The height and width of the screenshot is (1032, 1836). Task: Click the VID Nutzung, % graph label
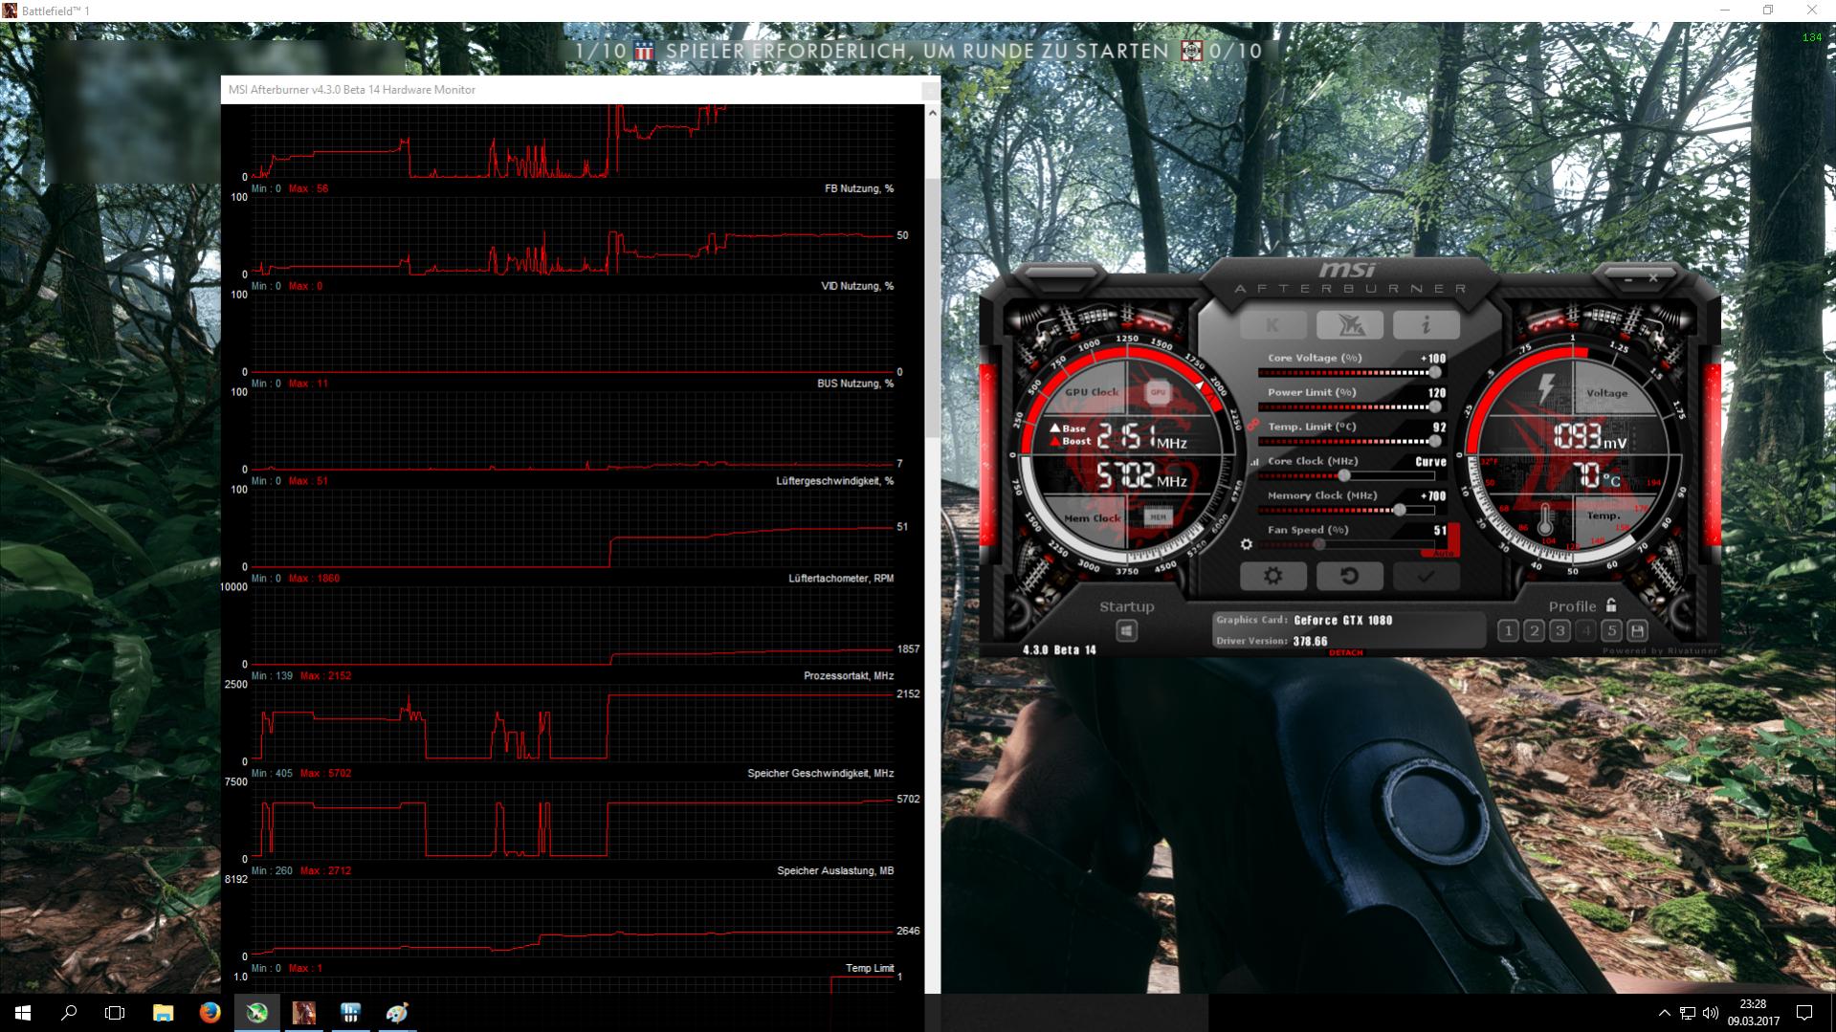(x=857, y=286)
